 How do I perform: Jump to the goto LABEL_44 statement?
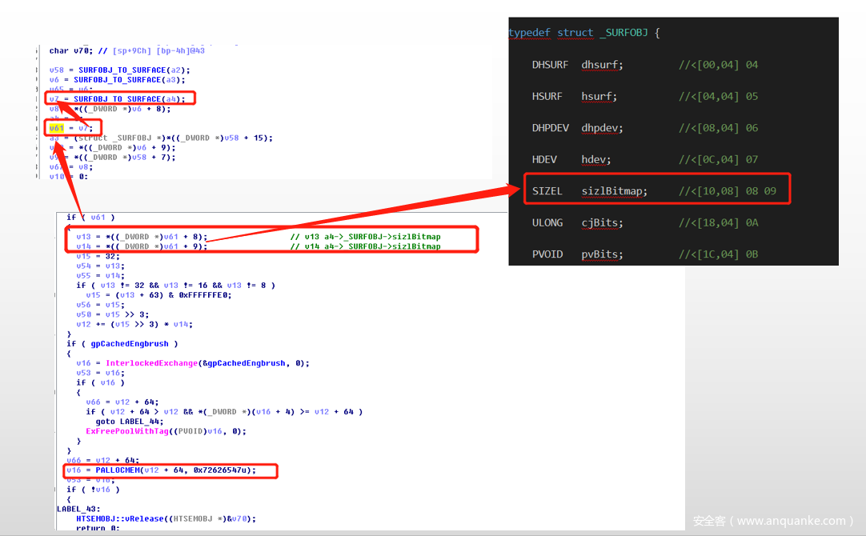pyautogui.click(x=131, y=422)
